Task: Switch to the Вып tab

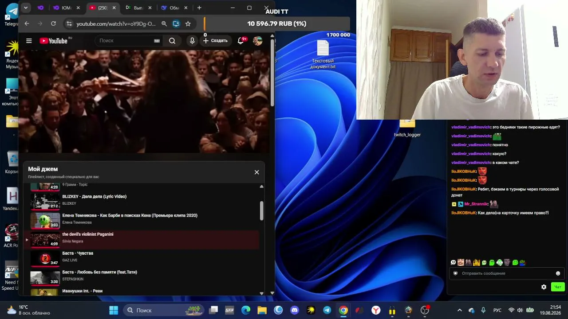Action: (139, 8)
